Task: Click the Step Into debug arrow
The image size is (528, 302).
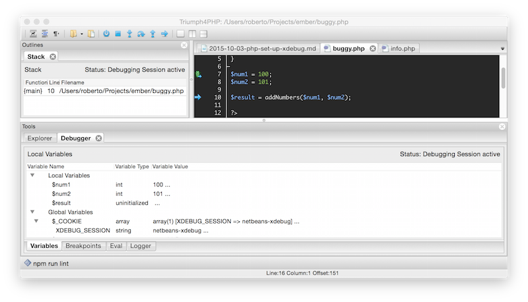Action: click(129, 34)
